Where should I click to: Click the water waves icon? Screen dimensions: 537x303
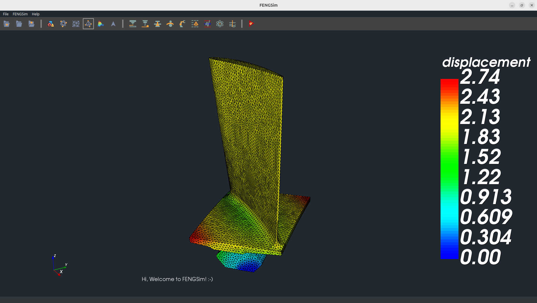tap(232, 24)
